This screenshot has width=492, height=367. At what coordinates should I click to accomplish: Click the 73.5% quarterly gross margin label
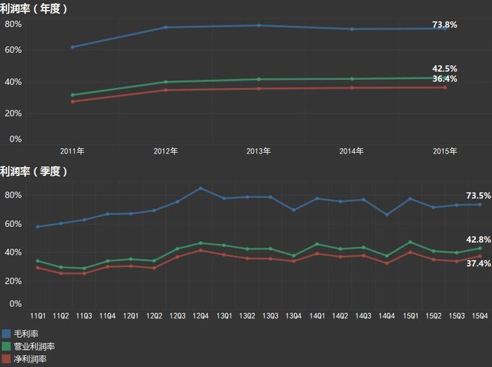point(479,195)
